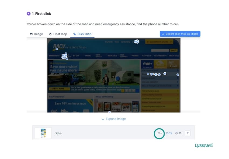The height and width of the screenshot is (159, 229).
Task: Switch to the Heat map view
Action: (x=58, y=34)
